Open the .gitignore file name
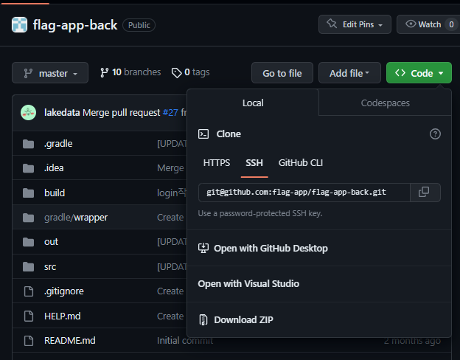The image size is (460, 360). click(x=64, y=291)
